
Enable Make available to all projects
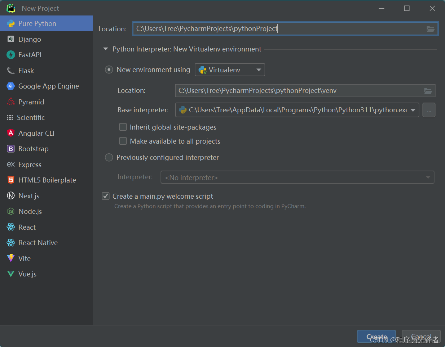coord(123,141)
